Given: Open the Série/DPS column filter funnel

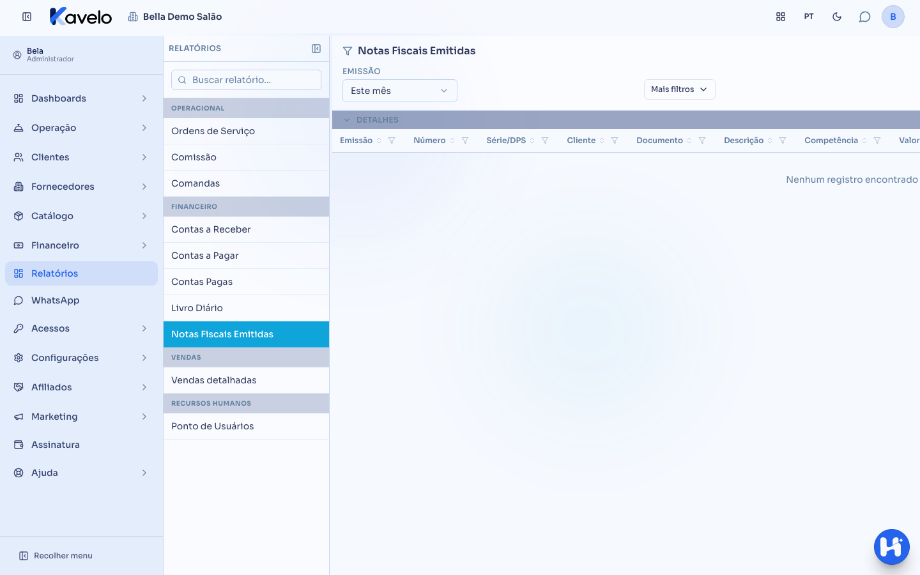Looking at the screenshot, I should (x=545, y=141).
